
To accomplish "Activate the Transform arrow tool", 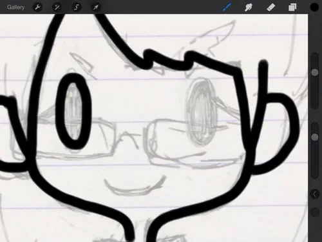I will click(x=96, y=7).
